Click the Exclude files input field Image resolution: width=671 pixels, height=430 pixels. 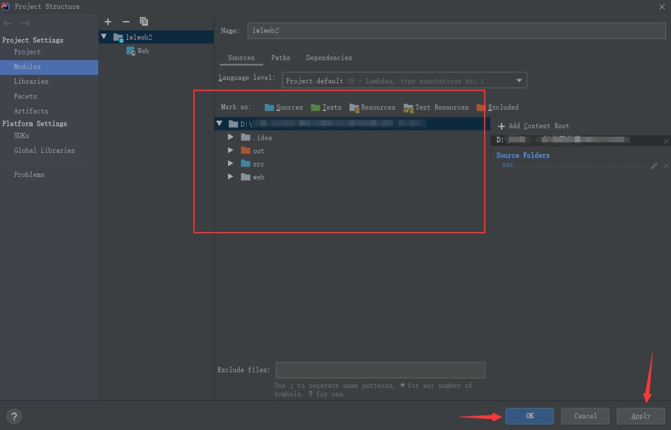coord(381,370)
